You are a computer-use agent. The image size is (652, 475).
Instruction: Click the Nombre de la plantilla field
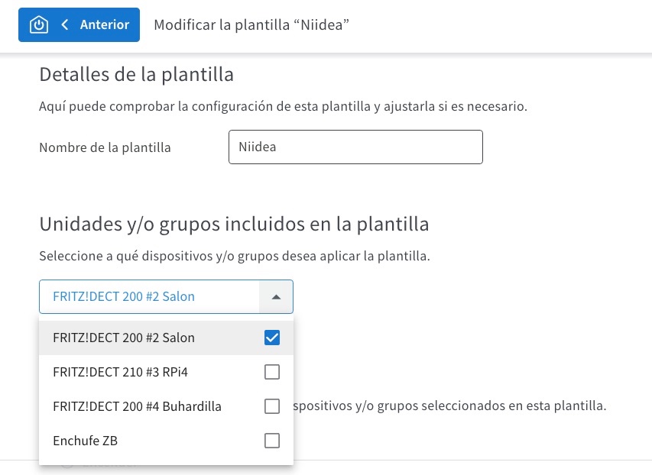point(355,147)
